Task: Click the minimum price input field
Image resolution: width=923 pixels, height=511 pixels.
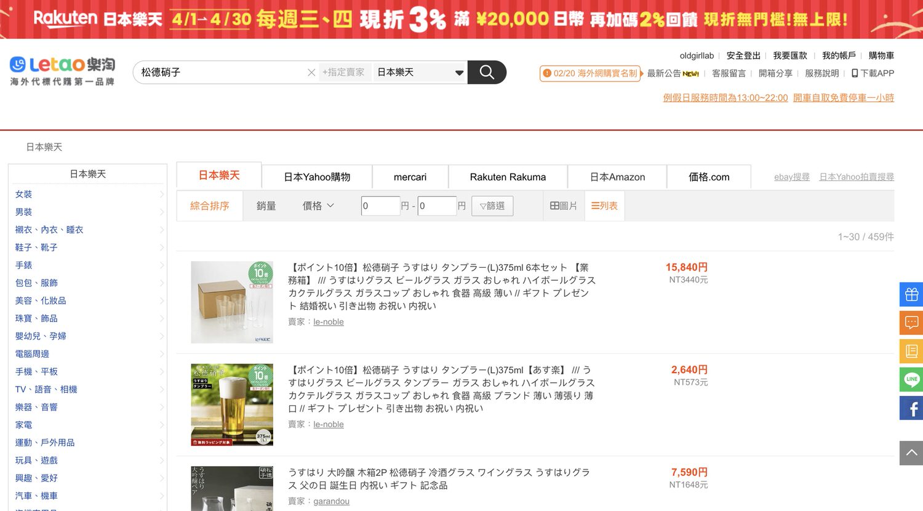Action: click(x=380, y=206)
